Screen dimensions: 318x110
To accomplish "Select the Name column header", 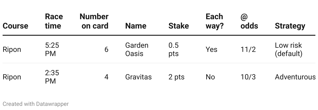I will pos(136,26).
